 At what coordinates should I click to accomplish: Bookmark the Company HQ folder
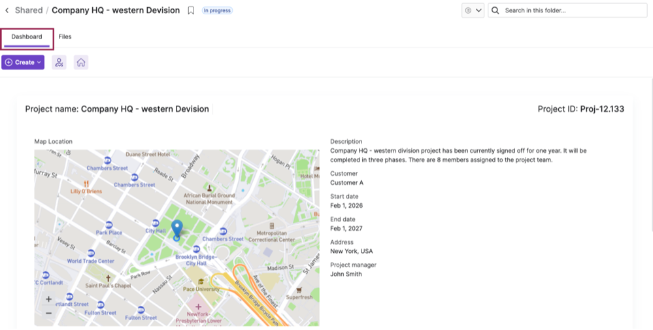pyautogui.click(x=191, y=10)
